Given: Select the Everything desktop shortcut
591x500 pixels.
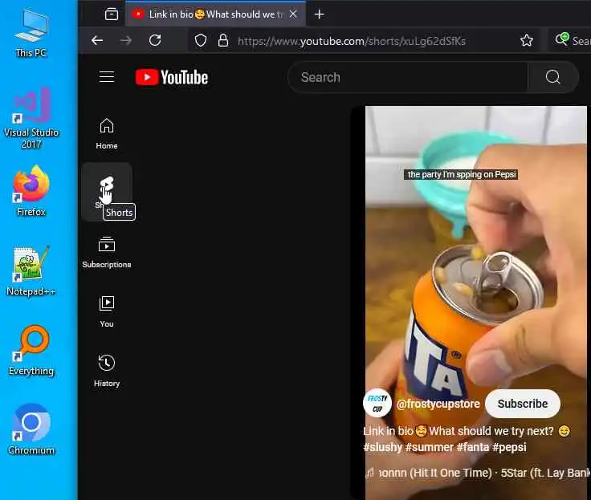Looking at the screenshot, I should click(x=31, y=351).
